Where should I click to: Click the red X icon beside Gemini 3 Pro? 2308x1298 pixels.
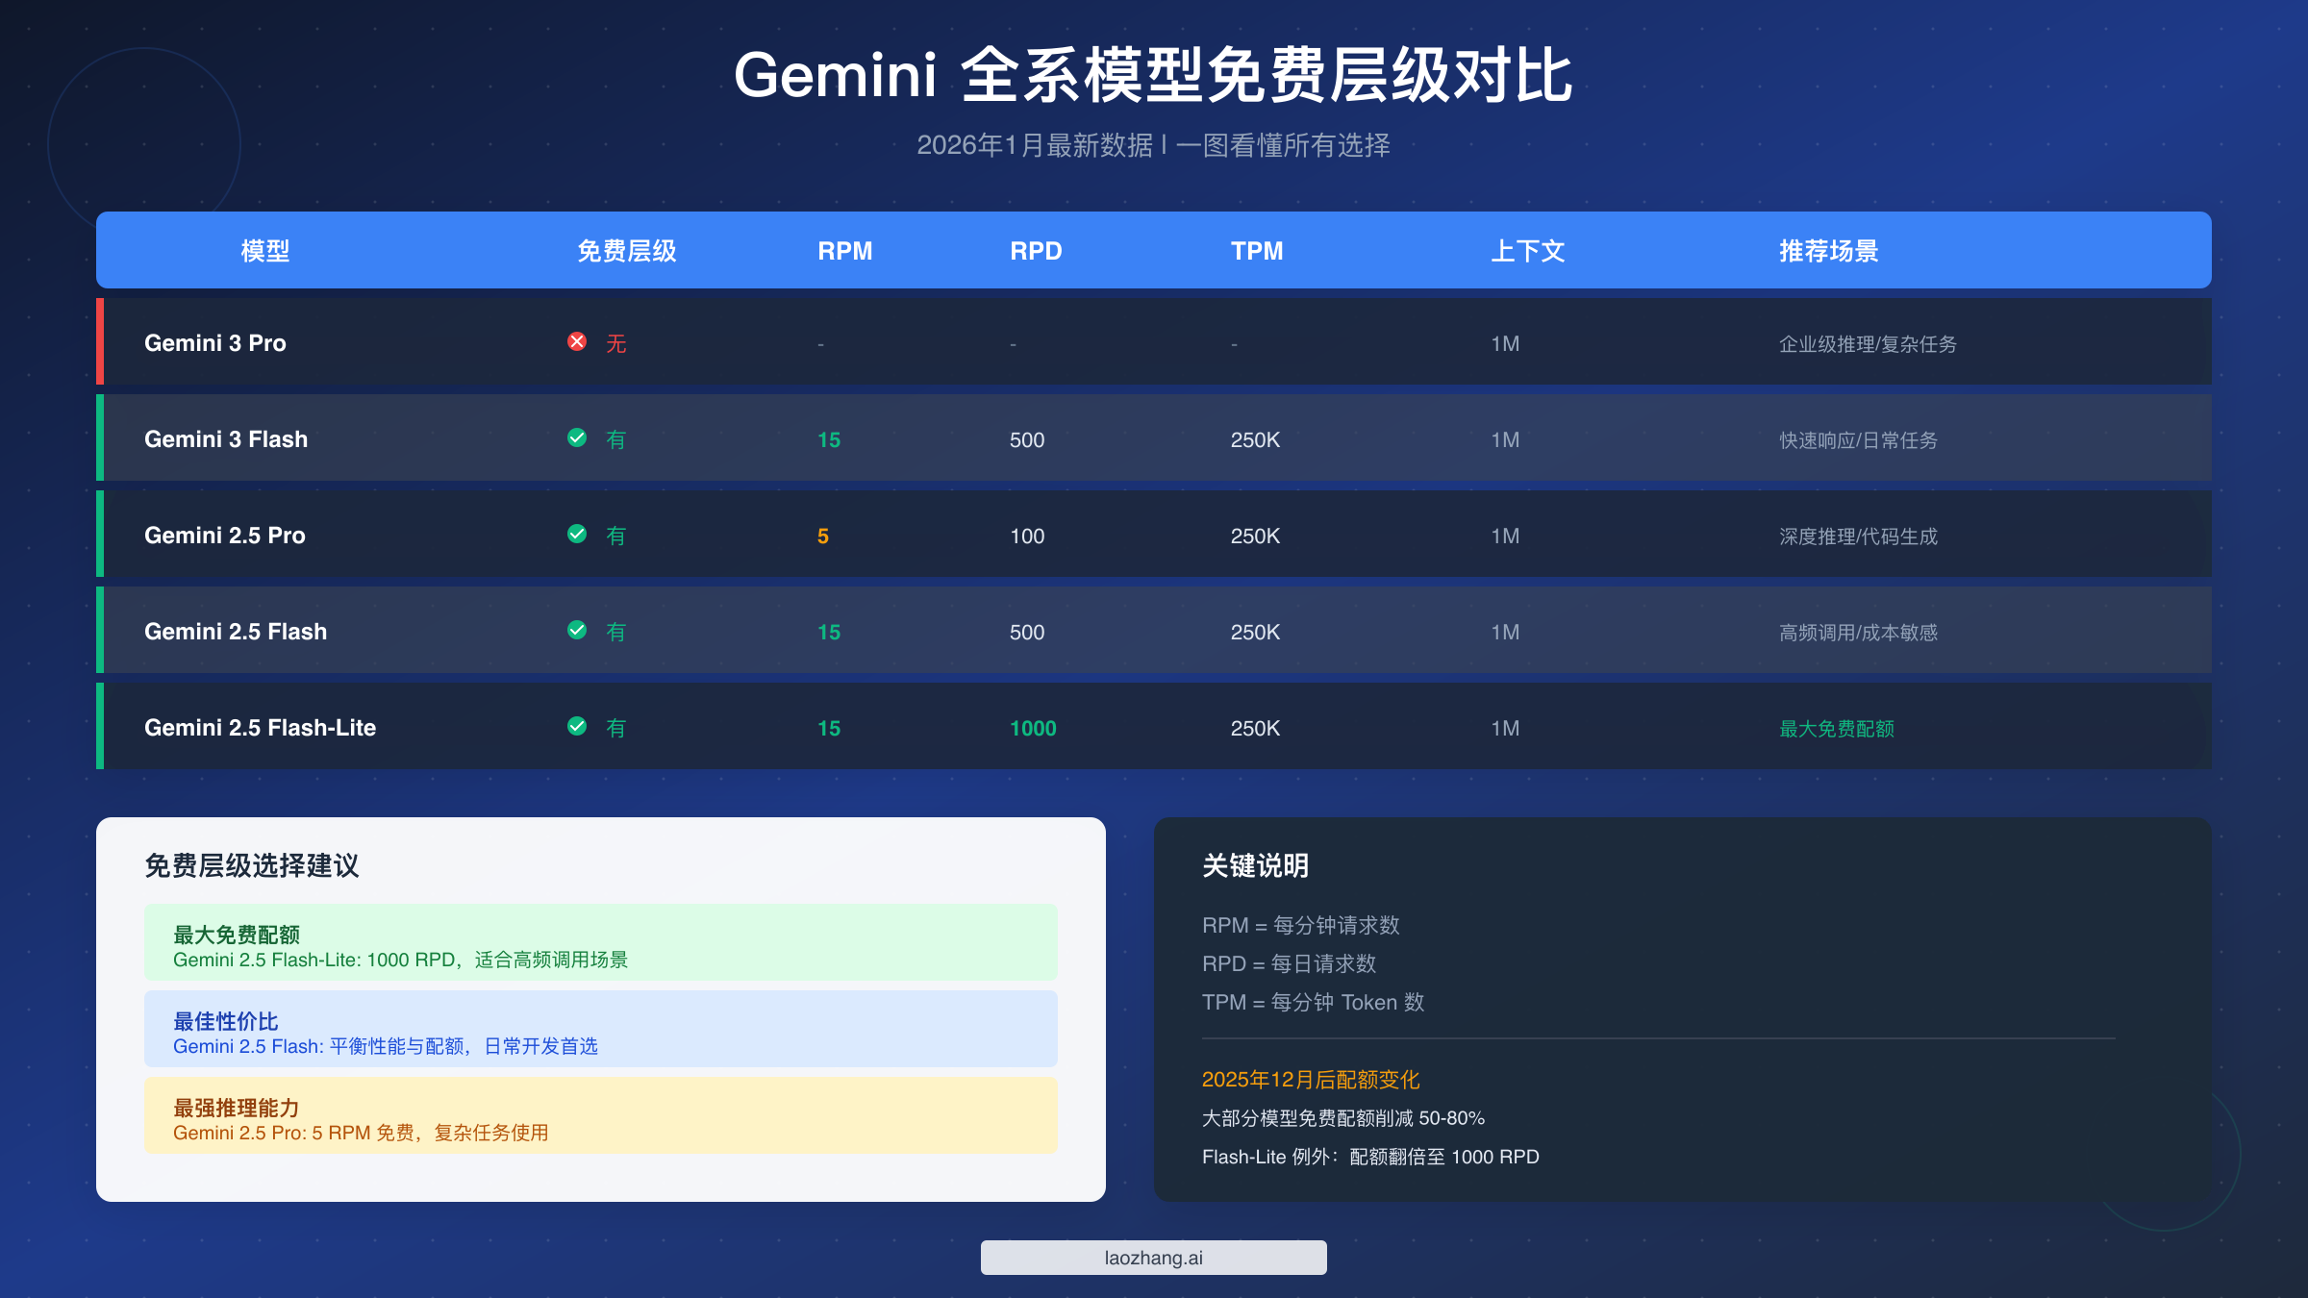[x=576, y=342]
